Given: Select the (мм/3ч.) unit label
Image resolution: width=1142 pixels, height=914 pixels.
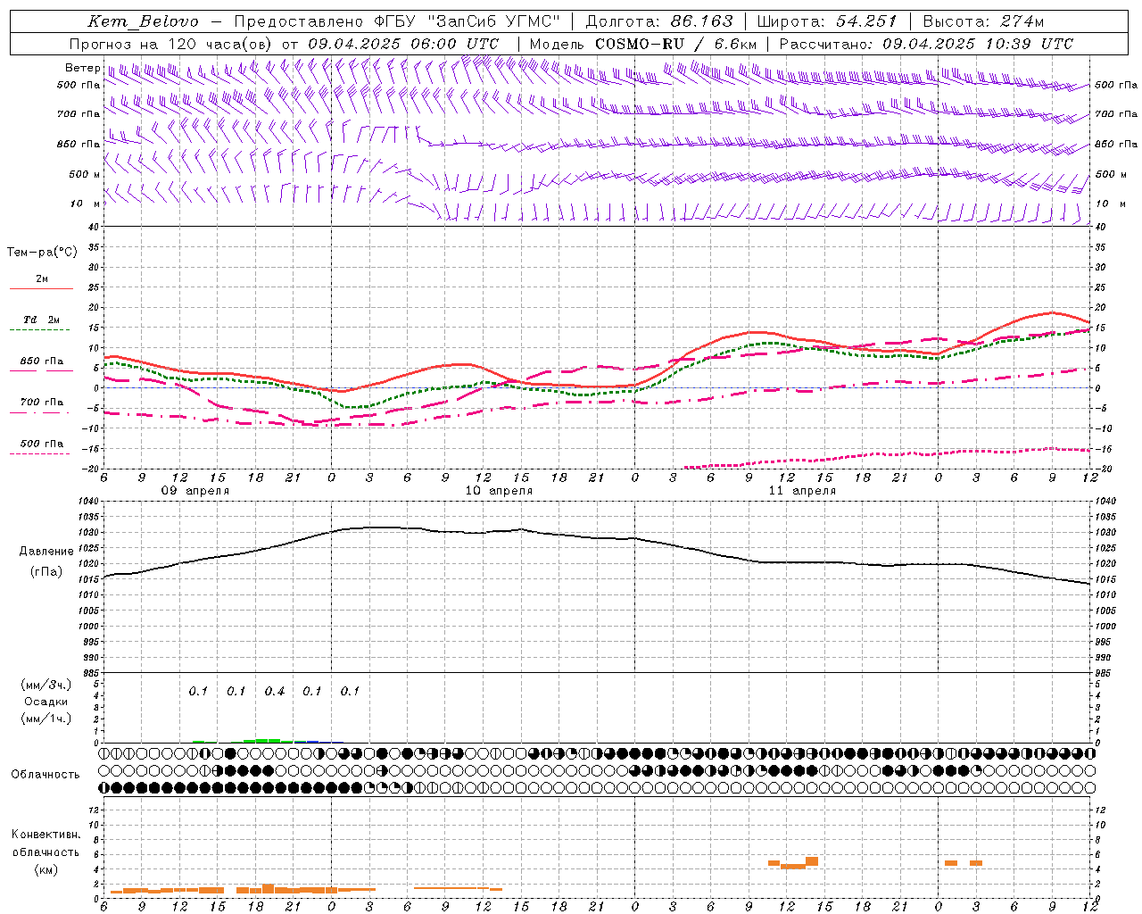Looking at the screenshot, I should 46,685.
